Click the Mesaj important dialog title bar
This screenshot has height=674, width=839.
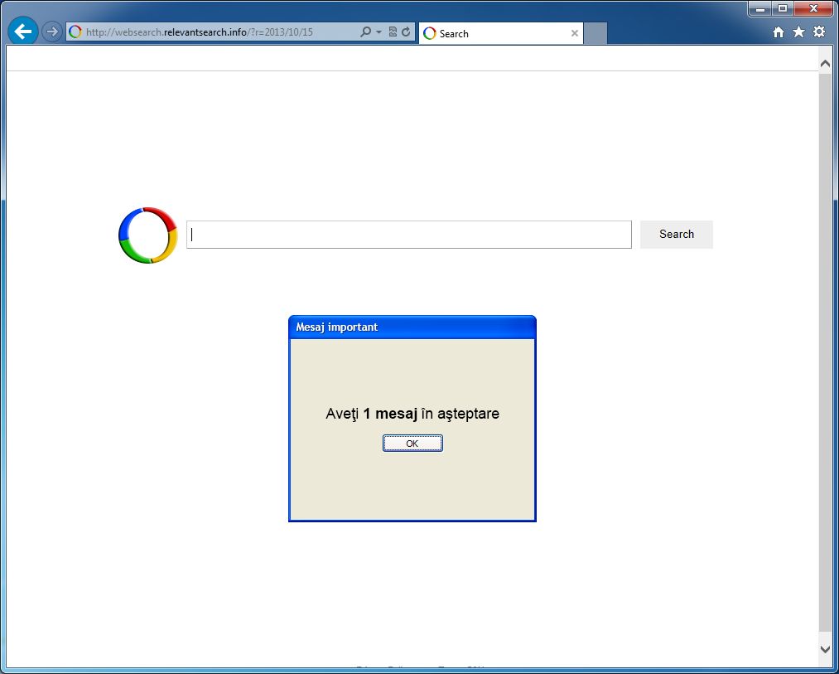pos(412,327)
